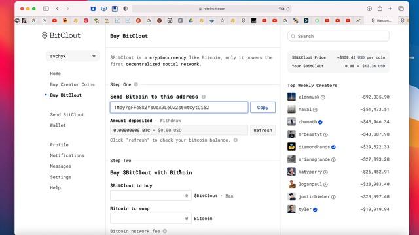Click the Withdraw link
This screenshot has width=419, height=235.
click(x=170, y=121)
